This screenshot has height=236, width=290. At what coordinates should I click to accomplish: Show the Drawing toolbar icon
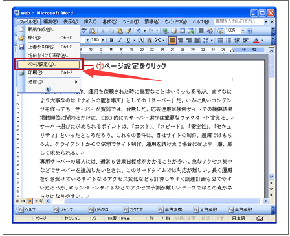pos(210,31)
